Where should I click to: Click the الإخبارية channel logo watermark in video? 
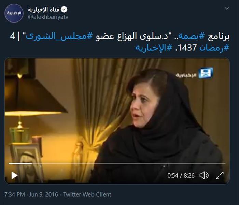point(194,73)
